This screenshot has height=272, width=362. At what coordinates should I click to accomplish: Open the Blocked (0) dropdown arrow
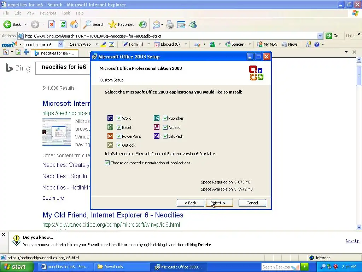click(x=186, y=44)
